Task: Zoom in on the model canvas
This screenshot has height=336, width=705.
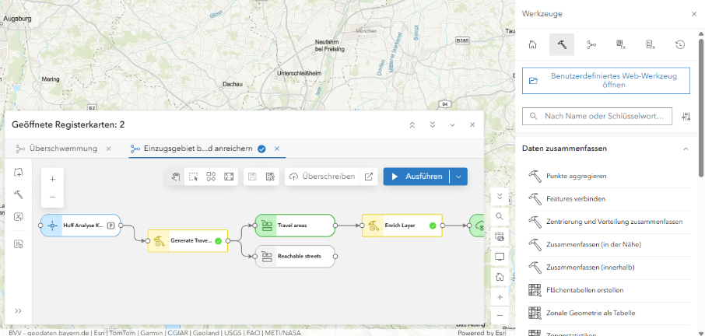Action: (52, 179)
